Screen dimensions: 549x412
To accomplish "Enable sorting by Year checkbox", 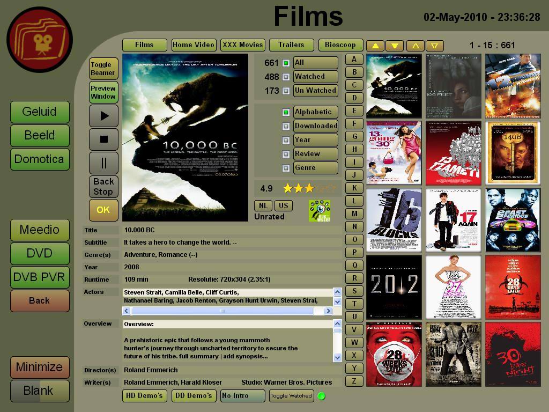I will (x=286, y=140).
